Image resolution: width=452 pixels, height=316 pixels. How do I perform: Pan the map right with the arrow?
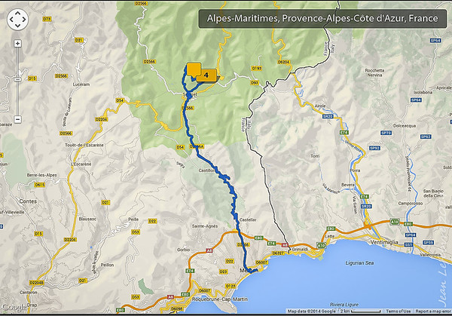pyautogui.click(x=24, y=20)
